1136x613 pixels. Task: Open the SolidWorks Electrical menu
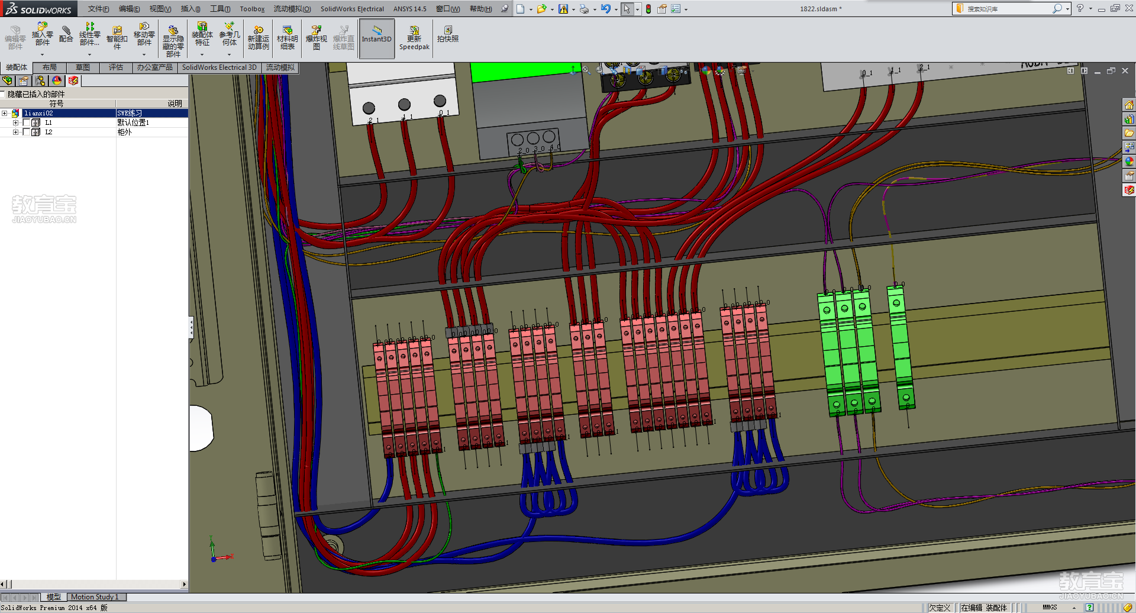(x=352, y=9)
